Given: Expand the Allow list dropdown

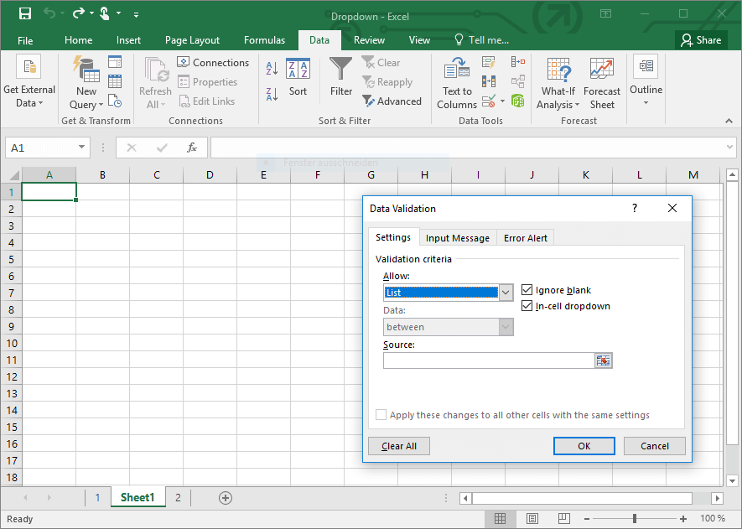Looking at the screenshot, I should tap(506, 293).
